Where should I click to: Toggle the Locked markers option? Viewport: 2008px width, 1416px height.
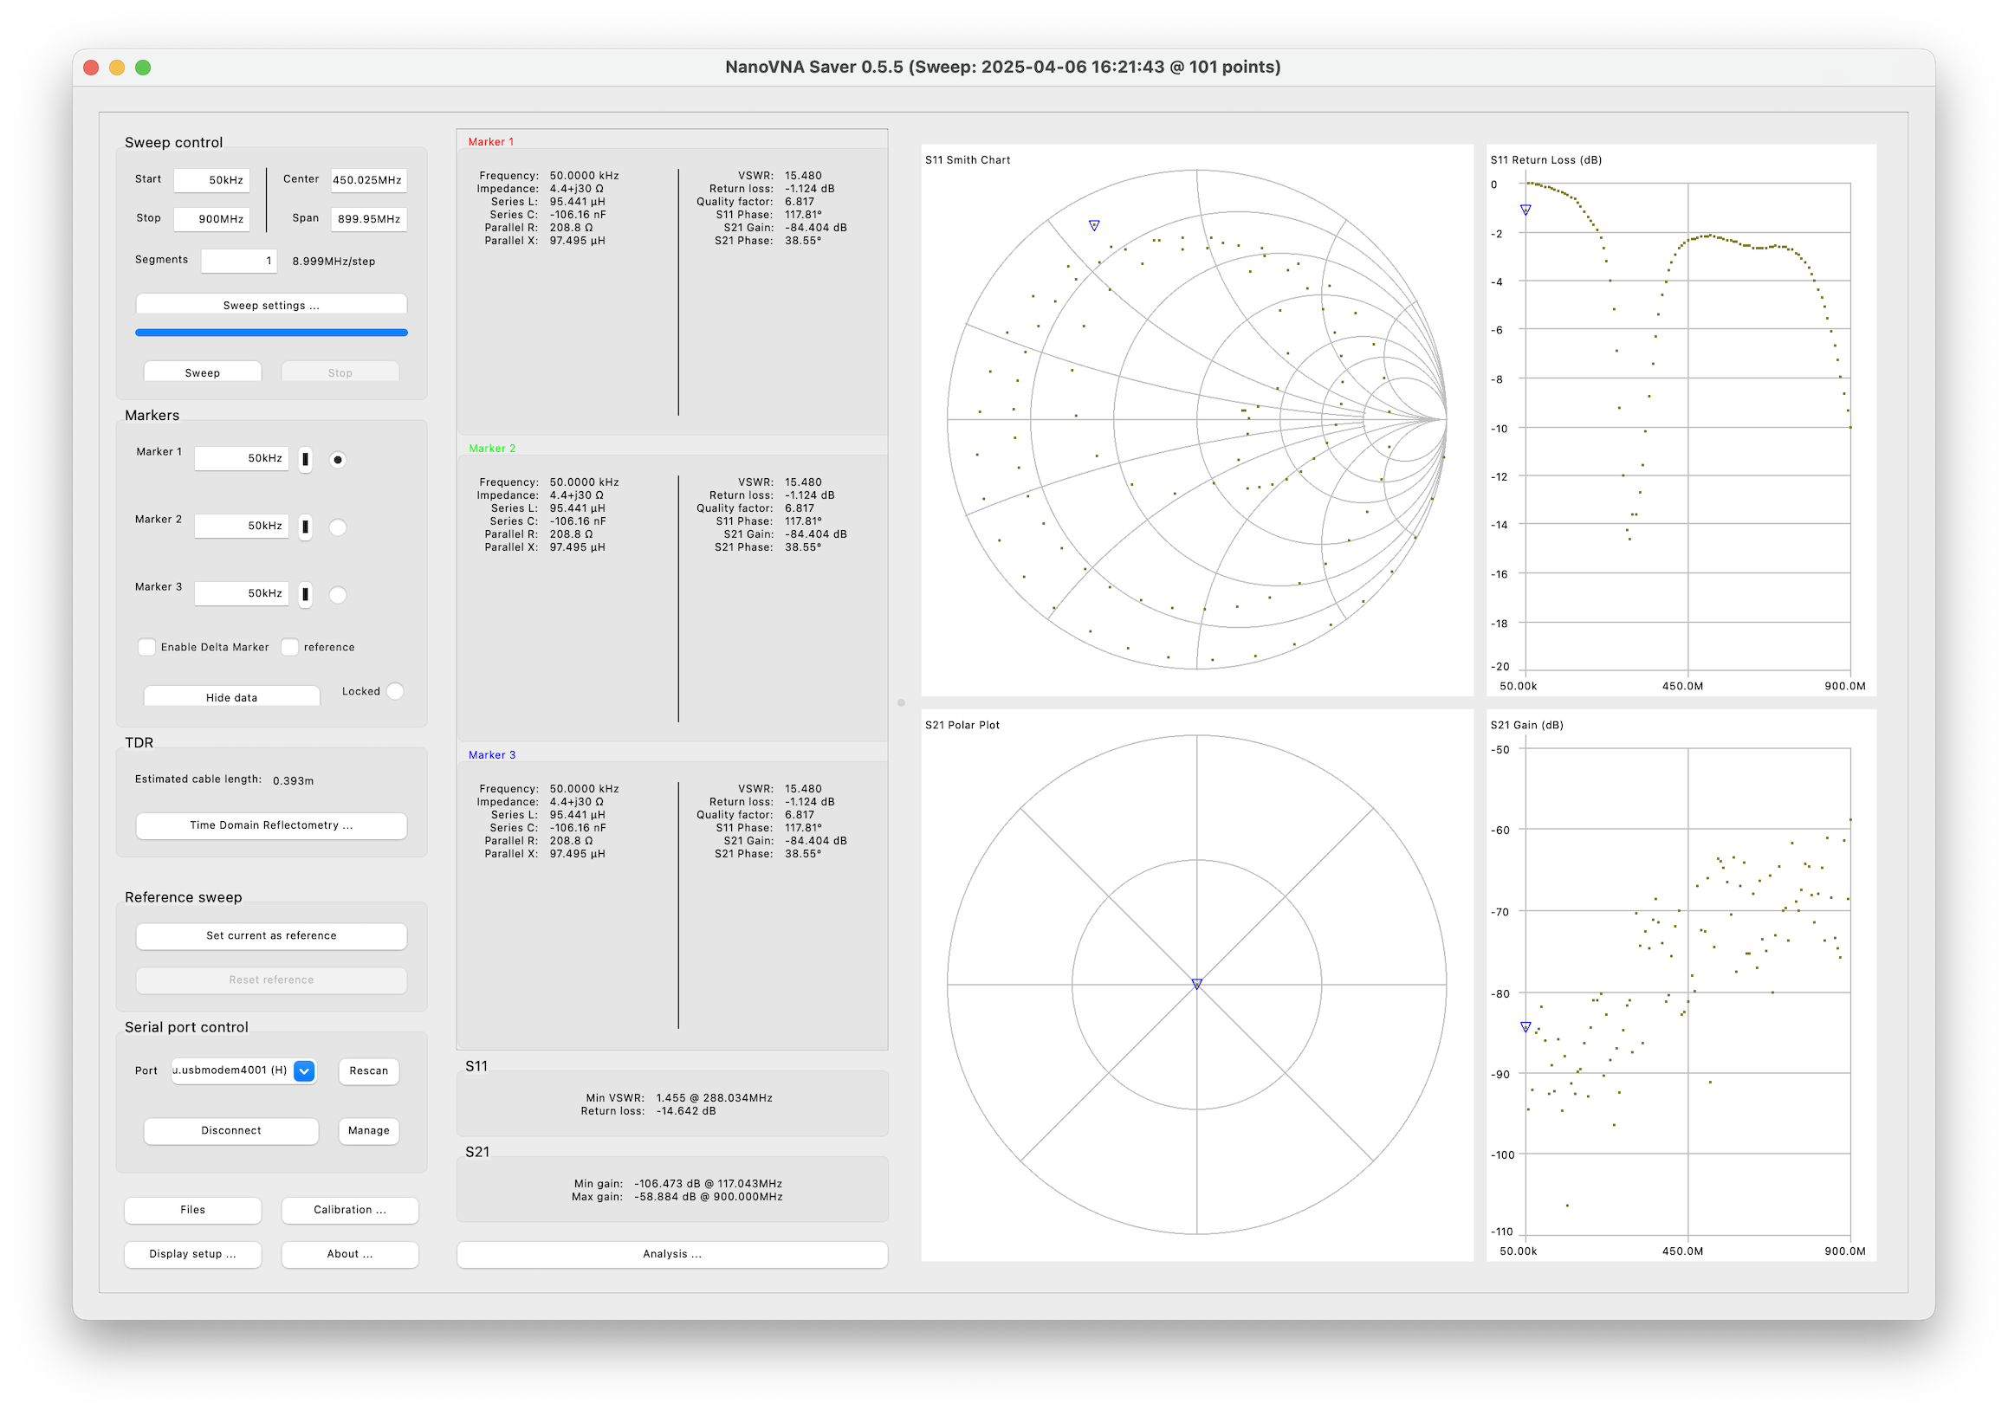point(395,691)
